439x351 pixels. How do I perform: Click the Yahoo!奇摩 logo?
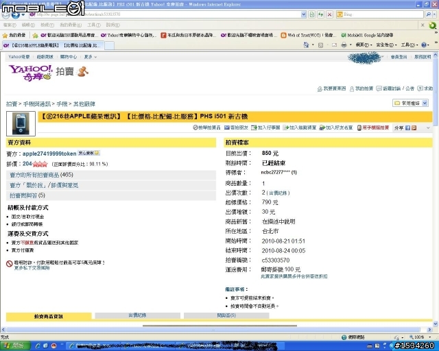pos(30,73)
